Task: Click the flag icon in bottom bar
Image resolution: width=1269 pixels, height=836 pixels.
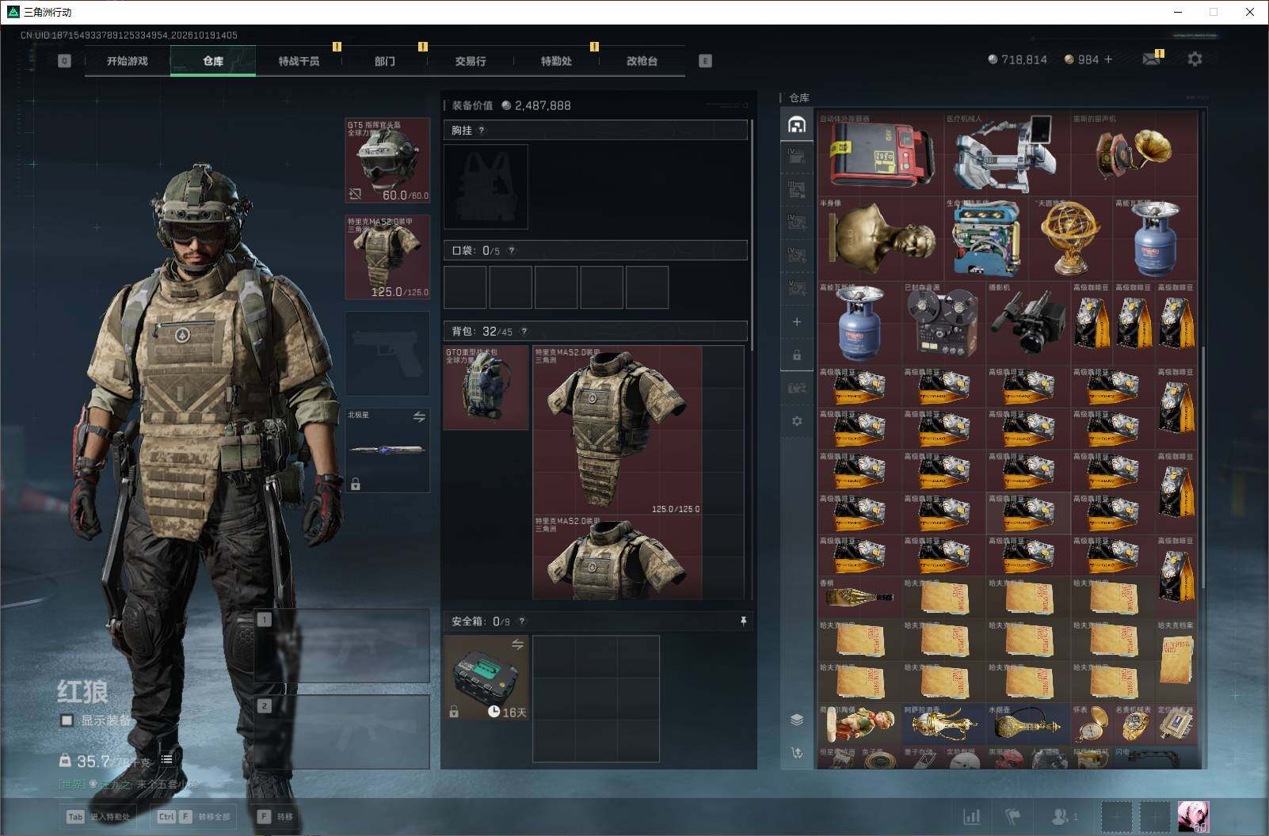Action: tap(1012, 816)
